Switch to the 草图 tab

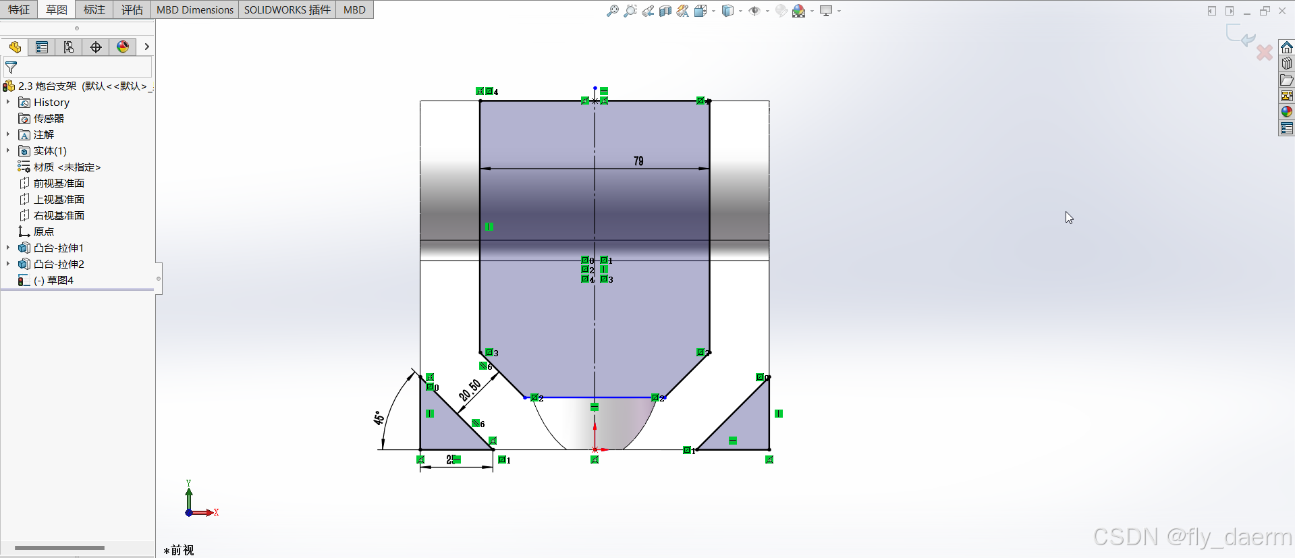57,9
